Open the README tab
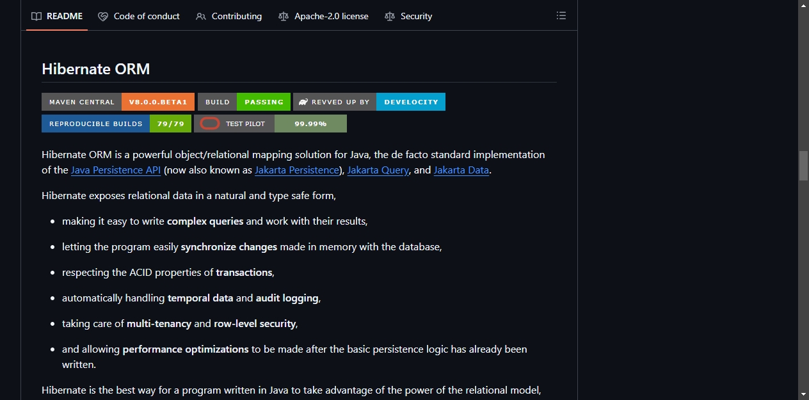The height and width of the screenshot is (400, 809). (57, 16)
